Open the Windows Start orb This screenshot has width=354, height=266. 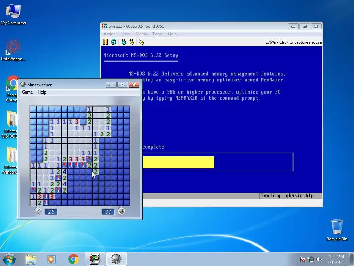click(x=9, y=259)
